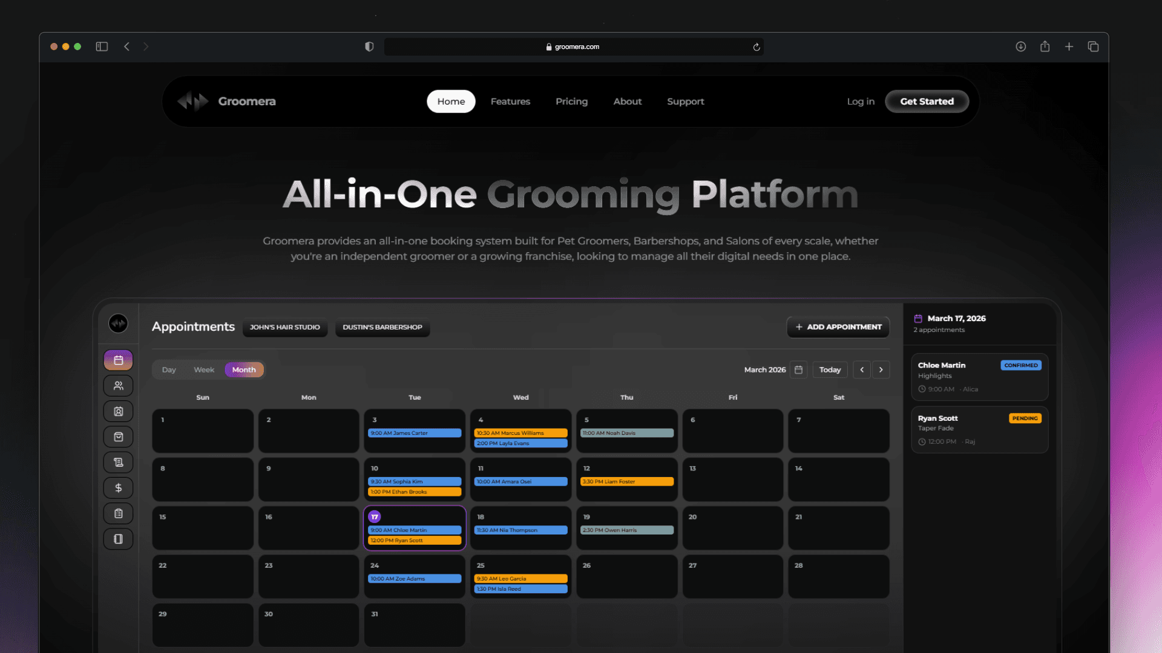
Task: Open the 10:00 AM Amara Osei appointment
Action: [520, 481]
